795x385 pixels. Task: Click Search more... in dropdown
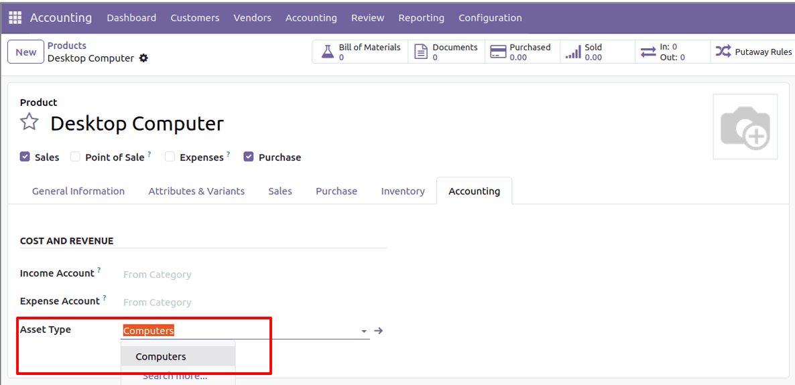pos(175,376)
